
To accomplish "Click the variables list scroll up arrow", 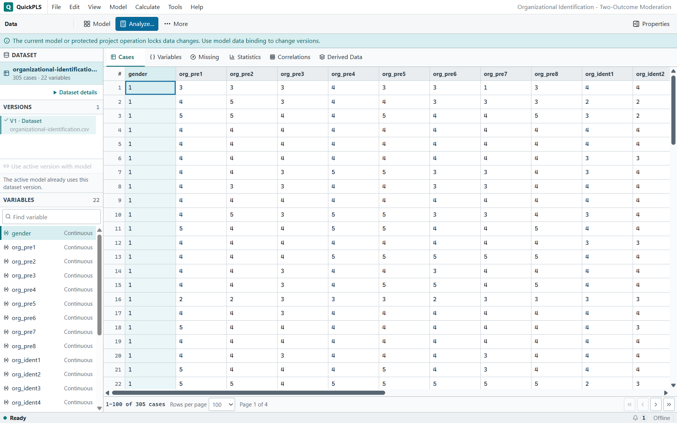I will (x=99, y=230).
